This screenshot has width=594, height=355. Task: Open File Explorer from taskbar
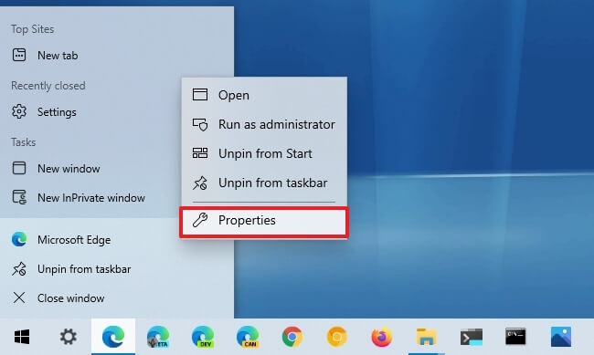tap(426, 337)
